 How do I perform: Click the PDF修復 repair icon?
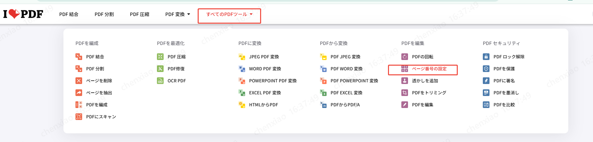(x=160, y=69)
